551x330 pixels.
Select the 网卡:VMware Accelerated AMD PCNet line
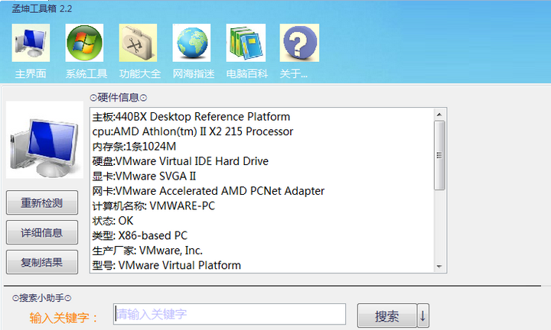pos(208,191)
